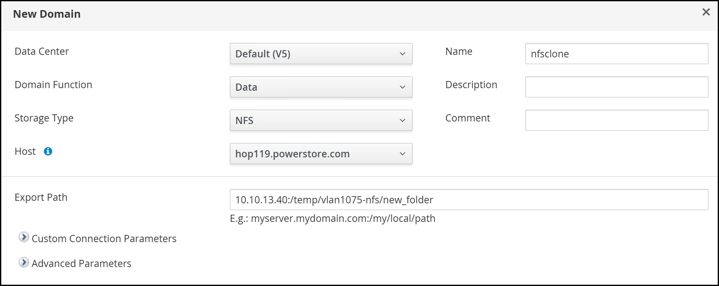Image resolution: width=719 pixels, height=286 pixels.
Task: Expand Custom Connection Parameters
Action: [24, 237]
